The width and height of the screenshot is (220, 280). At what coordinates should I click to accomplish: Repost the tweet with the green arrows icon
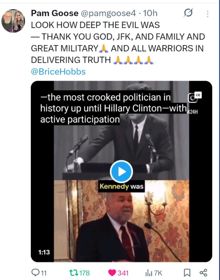tap(73, 272)
